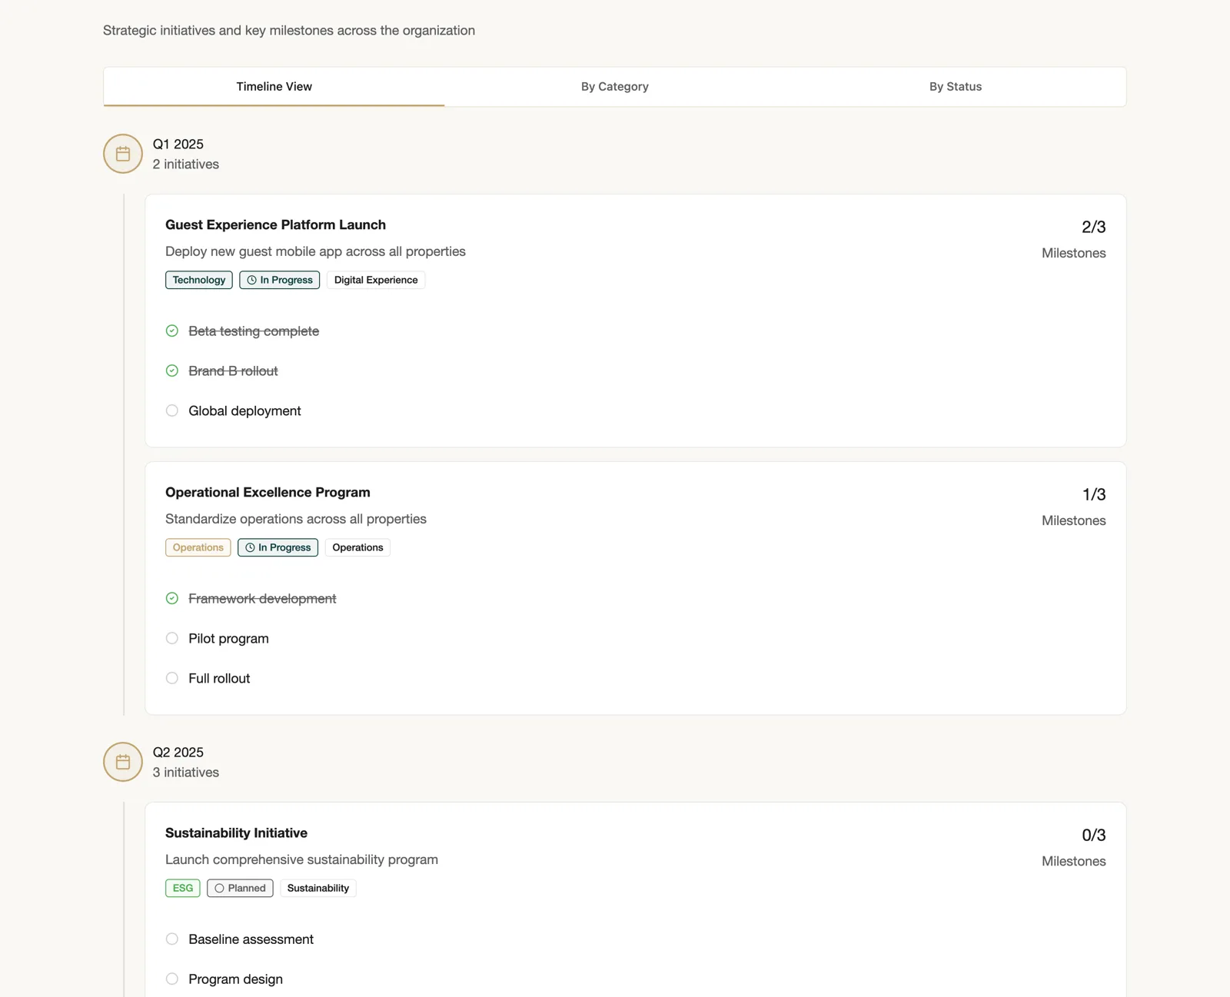Select the Timeline View tab

(x=274, y=87)
